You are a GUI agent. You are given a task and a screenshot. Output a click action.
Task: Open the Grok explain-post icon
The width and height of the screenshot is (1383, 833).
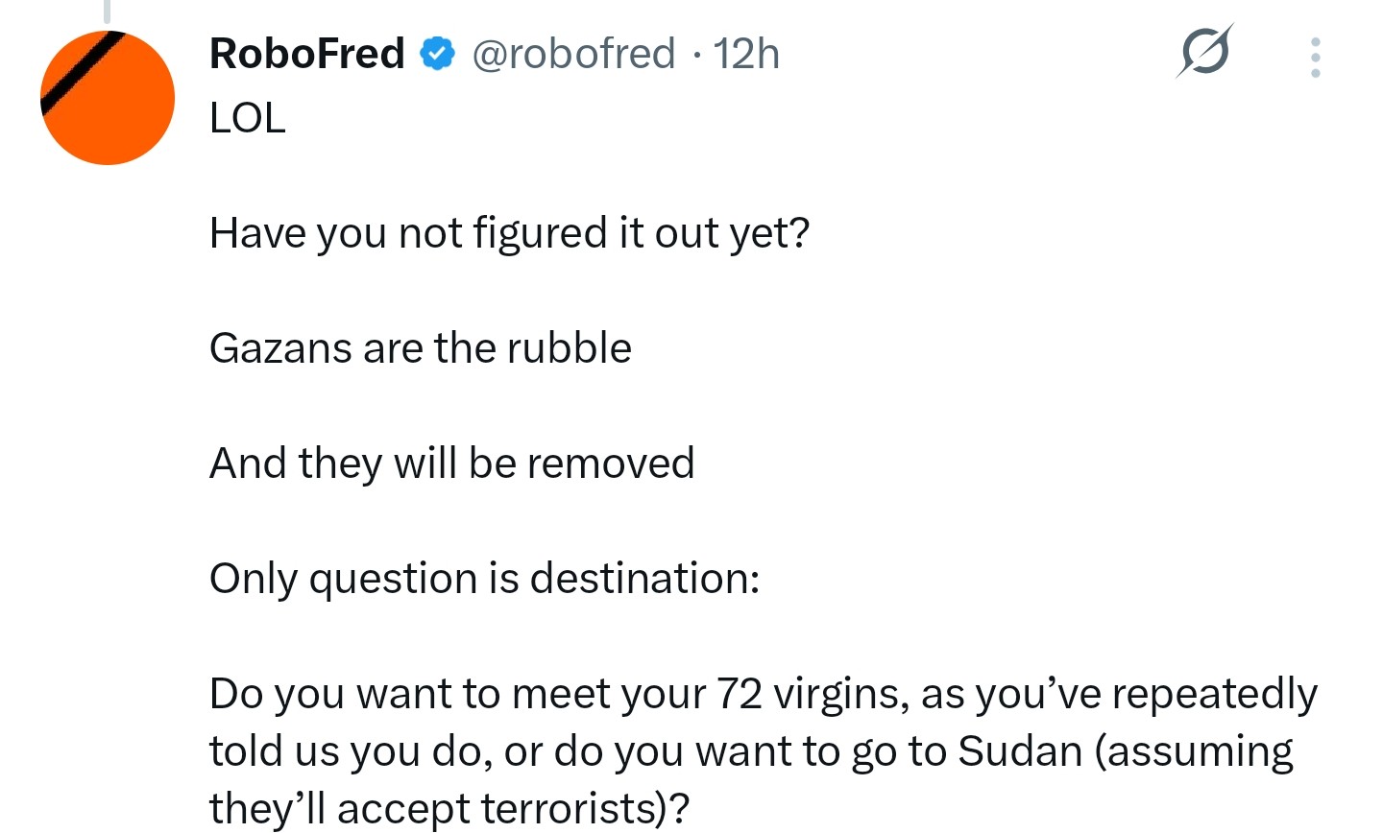tap(1204, 51)
